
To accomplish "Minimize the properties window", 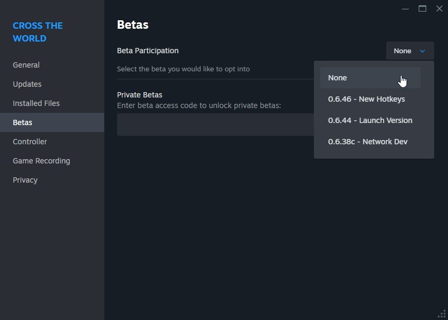I will click(405, 9).
